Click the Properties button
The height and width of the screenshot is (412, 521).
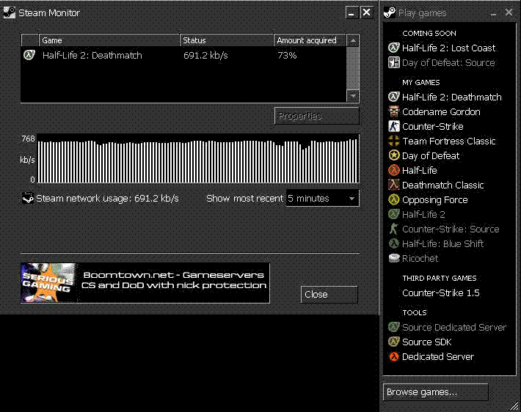(317, 116)
